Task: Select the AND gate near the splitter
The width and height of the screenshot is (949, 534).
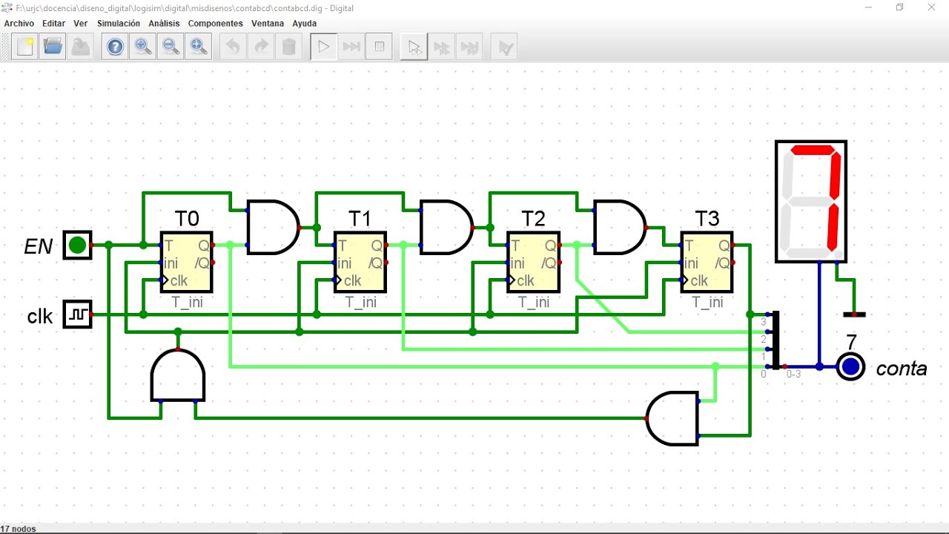Action: [x=672, y=418]
